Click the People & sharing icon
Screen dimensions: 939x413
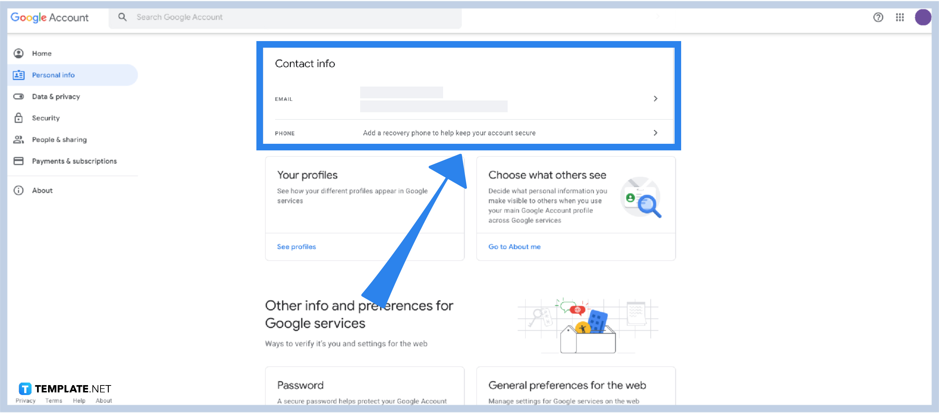pos(19,139)
